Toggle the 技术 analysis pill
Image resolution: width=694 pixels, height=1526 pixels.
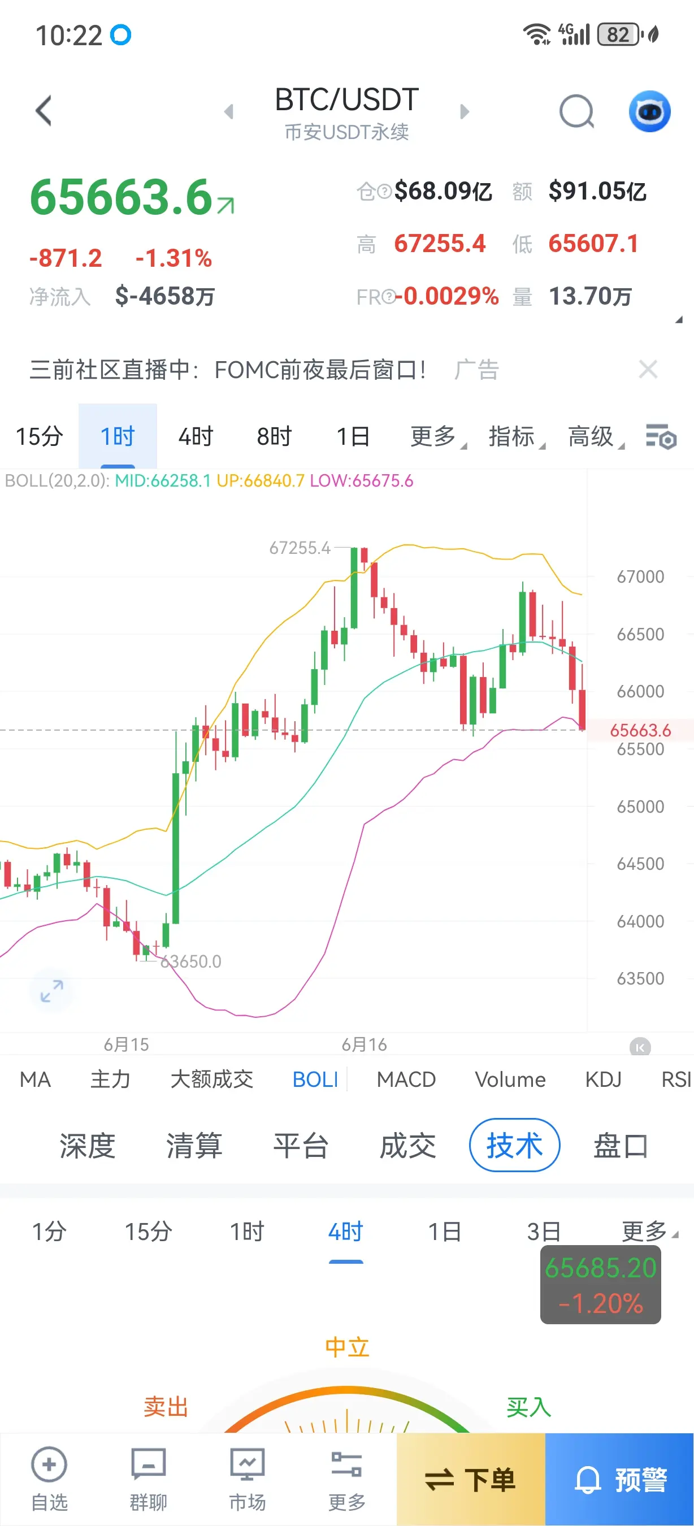(x=514, y=1145)
